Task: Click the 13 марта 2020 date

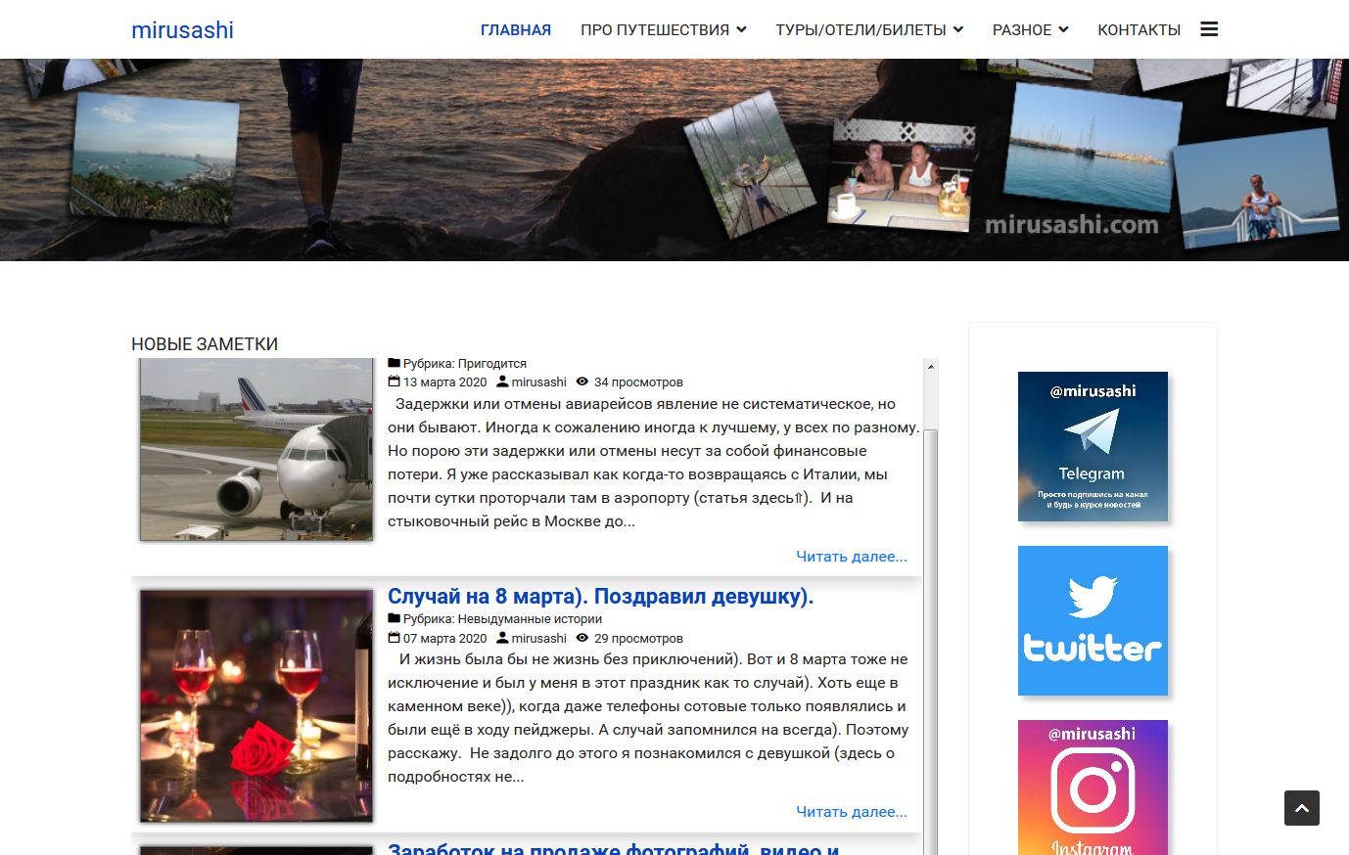Action: pos(444,382)
